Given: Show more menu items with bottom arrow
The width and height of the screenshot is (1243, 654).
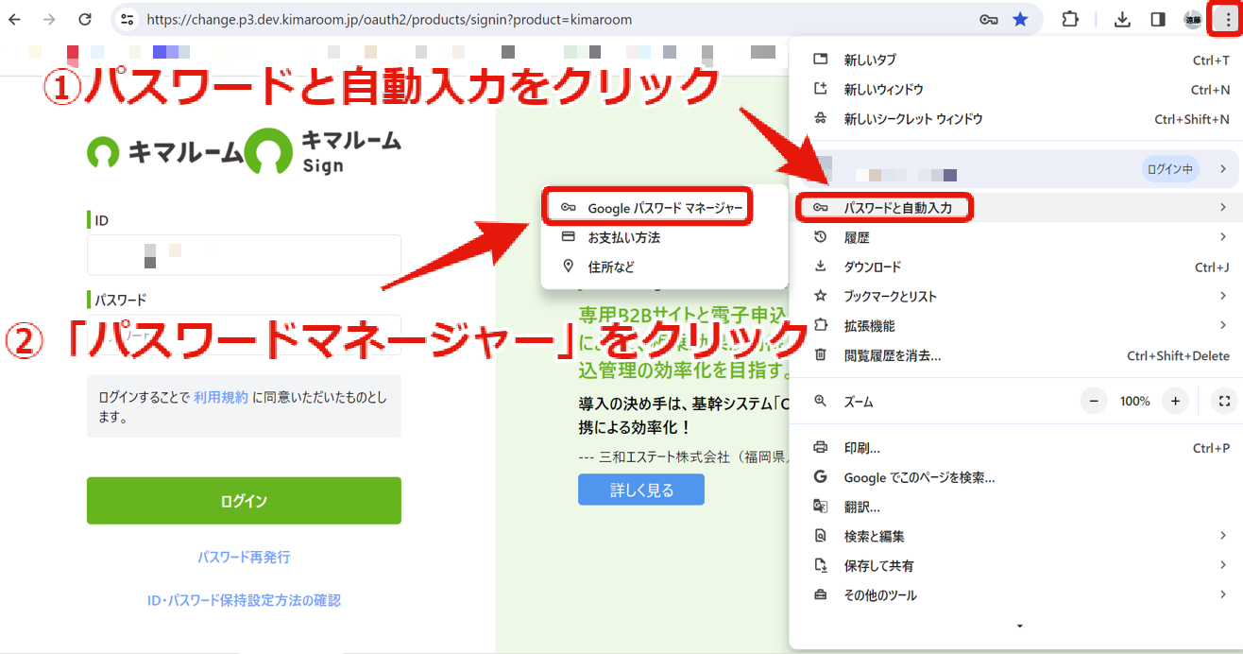Looking at the screenshot, I should 1018,626.
